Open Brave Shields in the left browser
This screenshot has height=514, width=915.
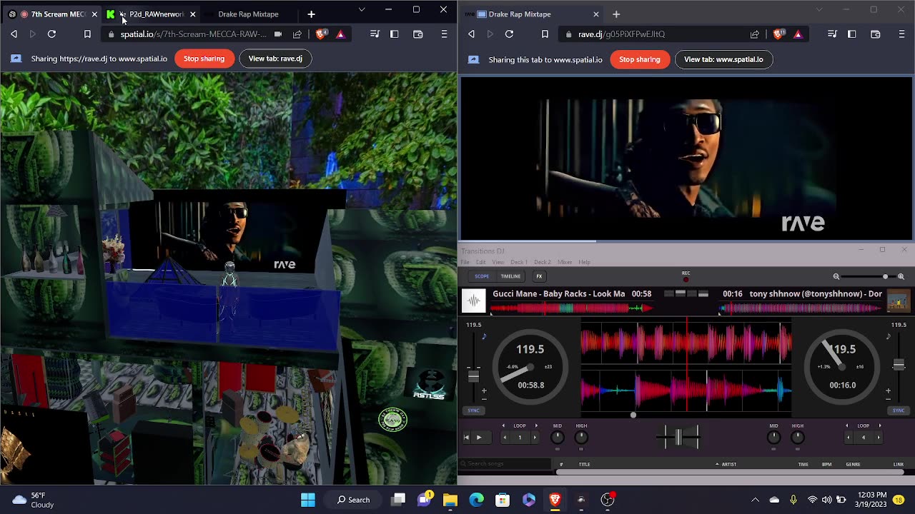point(321,34)
